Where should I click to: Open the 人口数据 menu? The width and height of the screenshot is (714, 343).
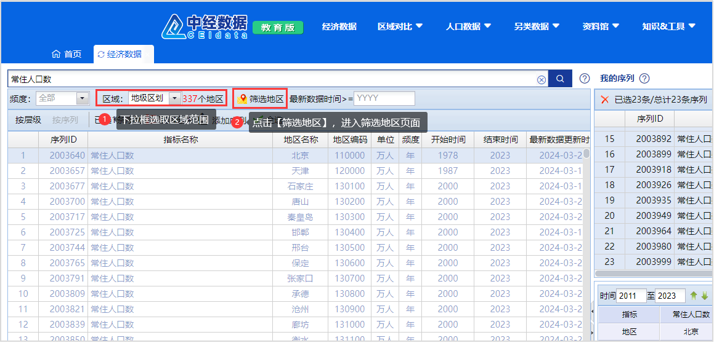(468, 26)
